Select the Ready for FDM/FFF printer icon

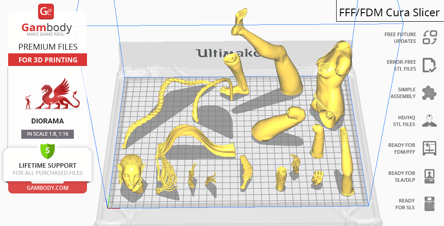click(x=429, y=148)
